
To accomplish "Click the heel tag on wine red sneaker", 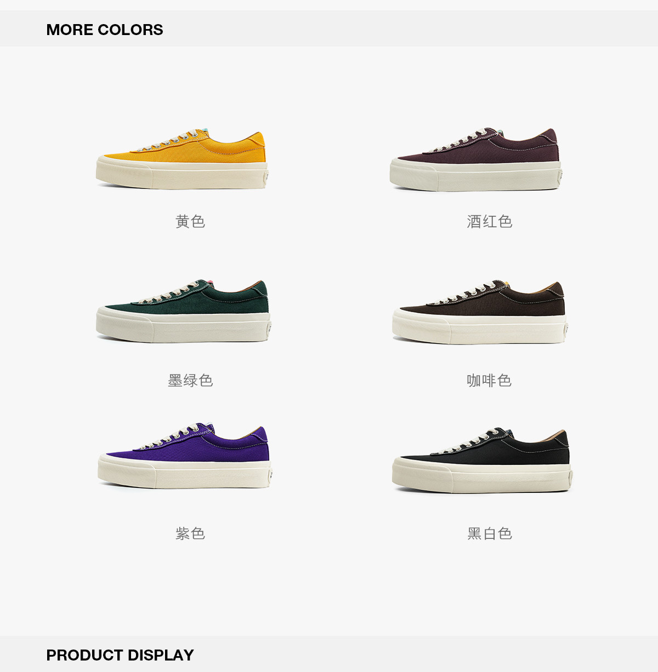I will [561, 177].
